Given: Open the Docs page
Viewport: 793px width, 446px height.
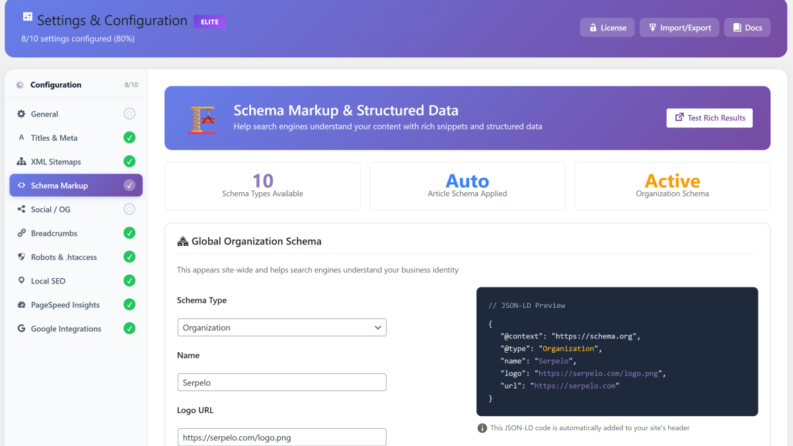Looking at the screenshot, I should click(747, 27).
